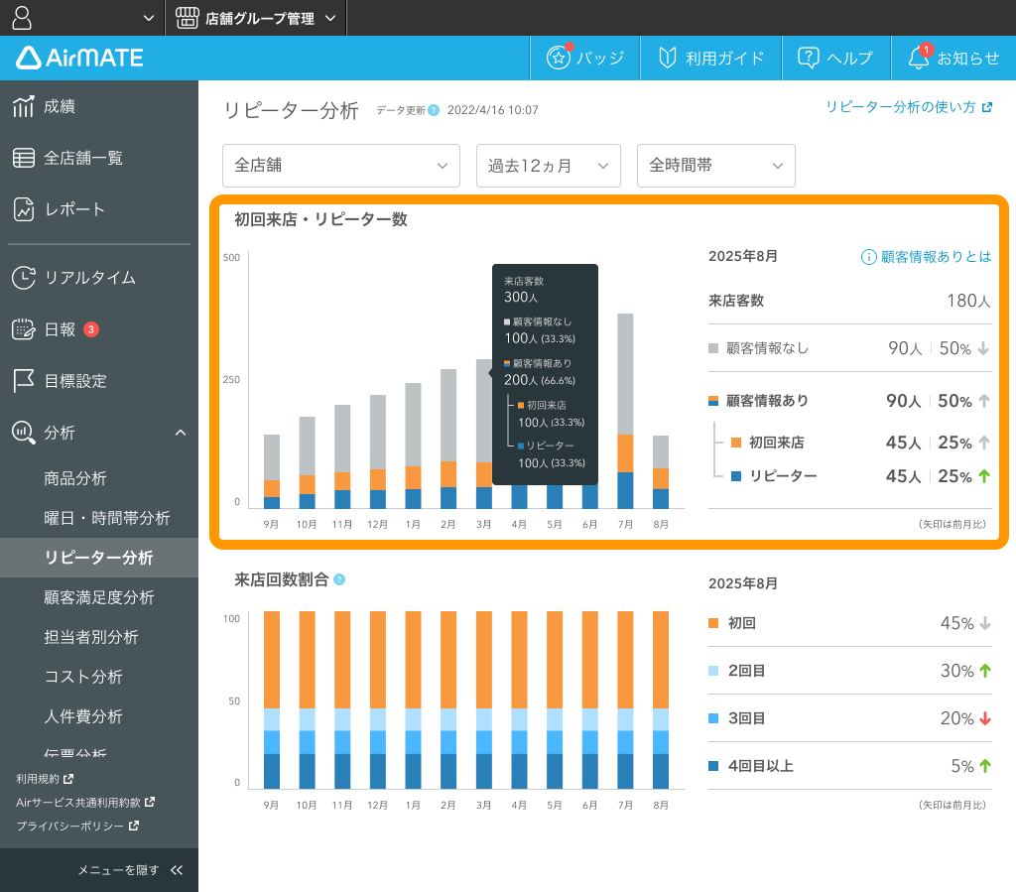
Task: Click the 来店回数割合 help question icon
Action: (x=339, y=579)
